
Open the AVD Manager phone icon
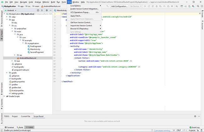tap(190, 6)
